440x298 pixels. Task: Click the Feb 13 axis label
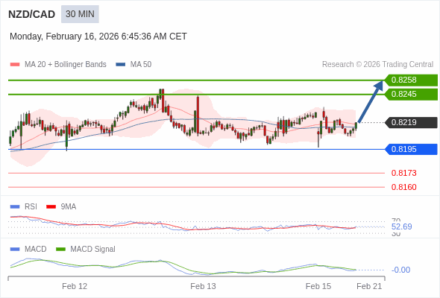tap(203, 286)
